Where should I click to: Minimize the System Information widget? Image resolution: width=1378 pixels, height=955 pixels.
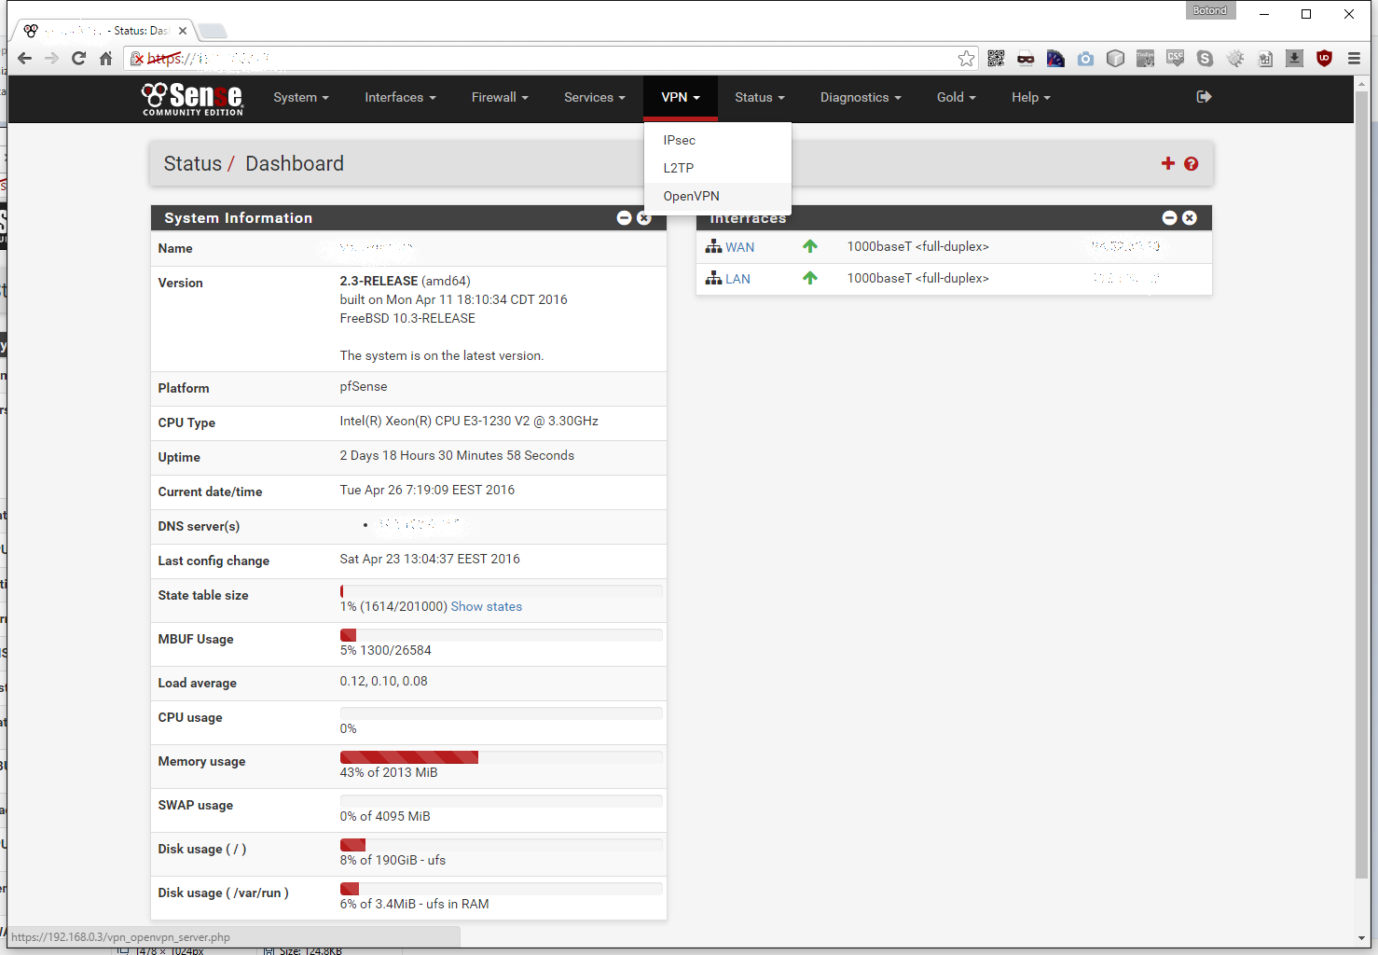coord(624,217)
